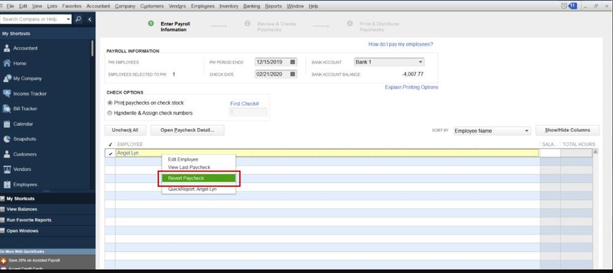Click the Total Hours column header
Image resolution: width=613 pixels, height=273 pixels.
tap(579, 144)
